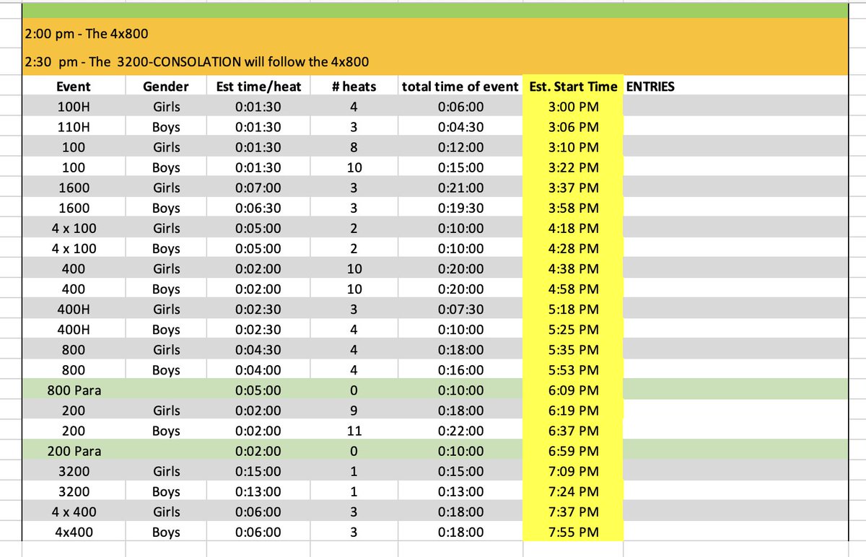
Task: Click the '4:58 PM' start time cell
Action: (x=573, y=289)
